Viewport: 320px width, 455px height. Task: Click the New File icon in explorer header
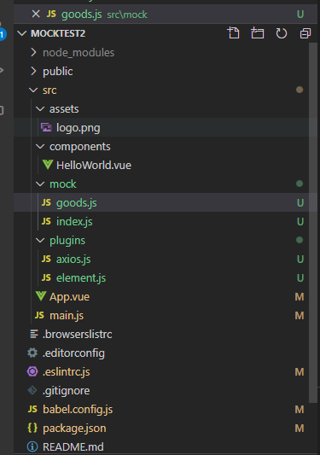tap(234, 33)
